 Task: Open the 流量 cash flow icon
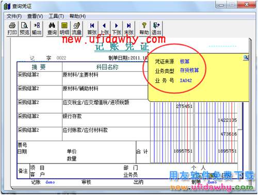tap(76, 28)
